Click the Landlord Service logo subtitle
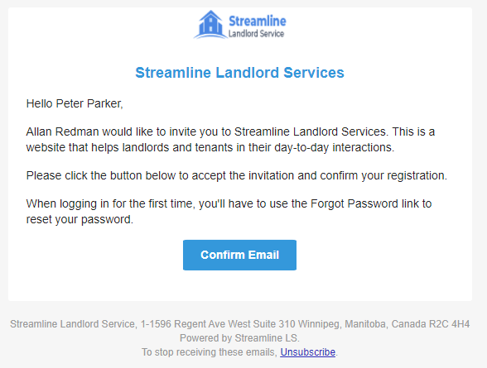 (x=256, y=33)
